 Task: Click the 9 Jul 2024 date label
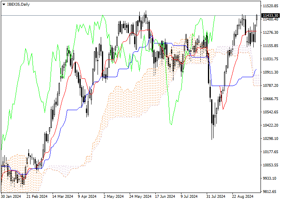click(x=189, y=197)
